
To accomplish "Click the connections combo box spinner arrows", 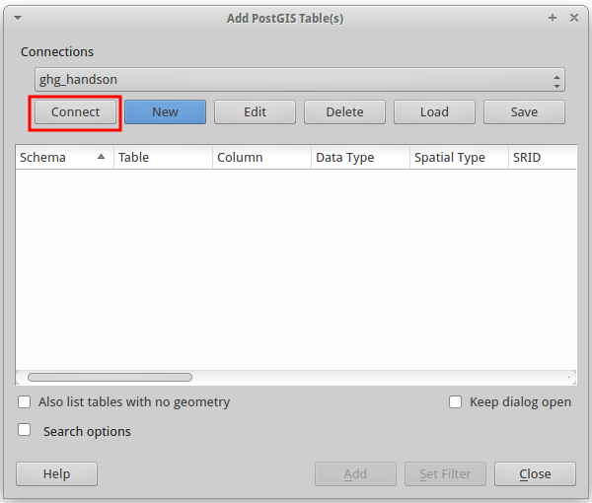I will (x=556, y=81).
